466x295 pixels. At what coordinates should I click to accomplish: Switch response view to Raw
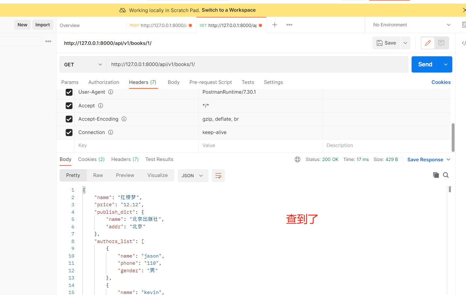coord(98,175)
